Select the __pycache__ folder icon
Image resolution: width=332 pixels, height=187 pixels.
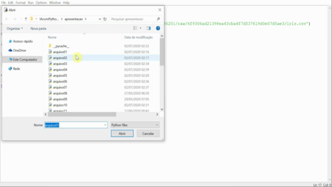[x=50, y=46]
